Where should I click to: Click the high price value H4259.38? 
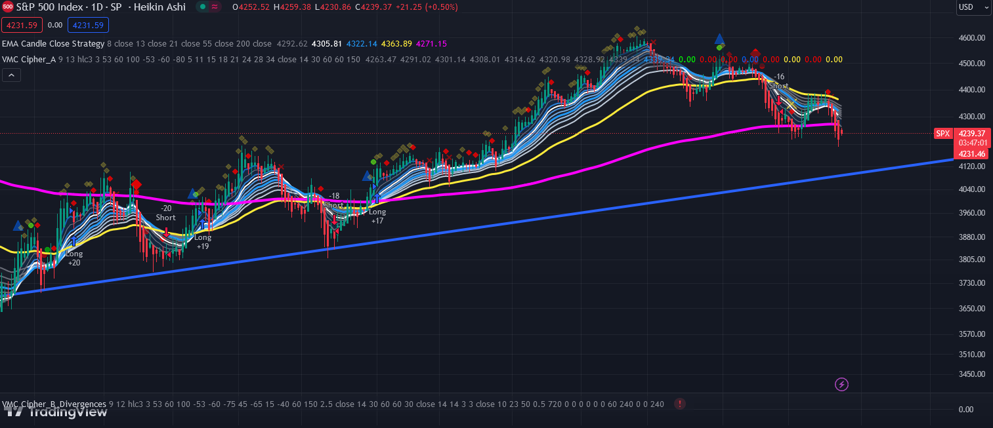click(x=293, y=7)
